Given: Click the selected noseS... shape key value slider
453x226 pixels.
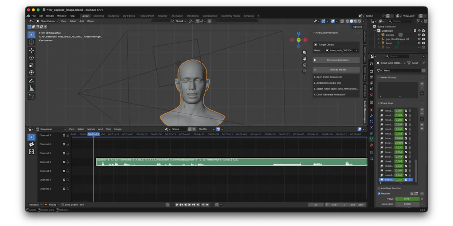Looking at the screenshot, I should [399, 180].
